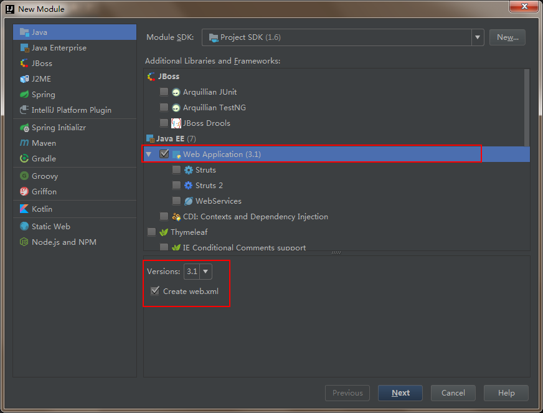This screenshot has height=413, width=543.
Task: Toggle the Create web.xml checkbox
Action: pos(155,291)
